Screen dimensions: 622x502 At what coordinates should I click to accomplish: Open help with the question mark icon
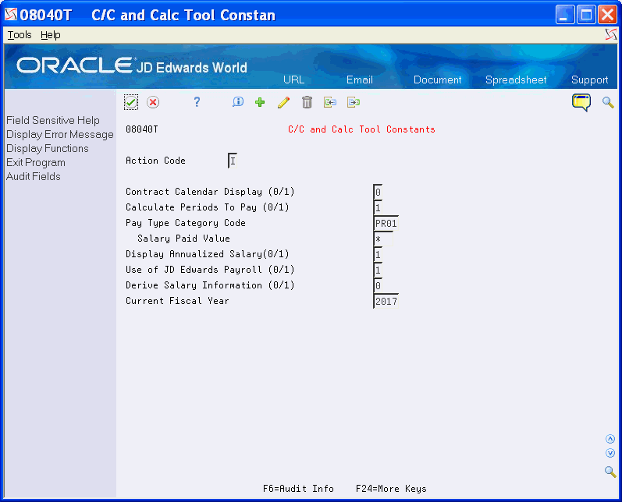tap(197, 102)
